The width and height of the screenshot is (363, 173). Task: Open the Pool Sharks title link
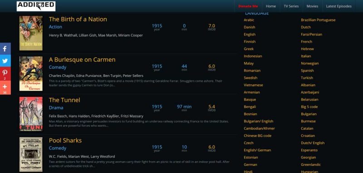[65, 140]
